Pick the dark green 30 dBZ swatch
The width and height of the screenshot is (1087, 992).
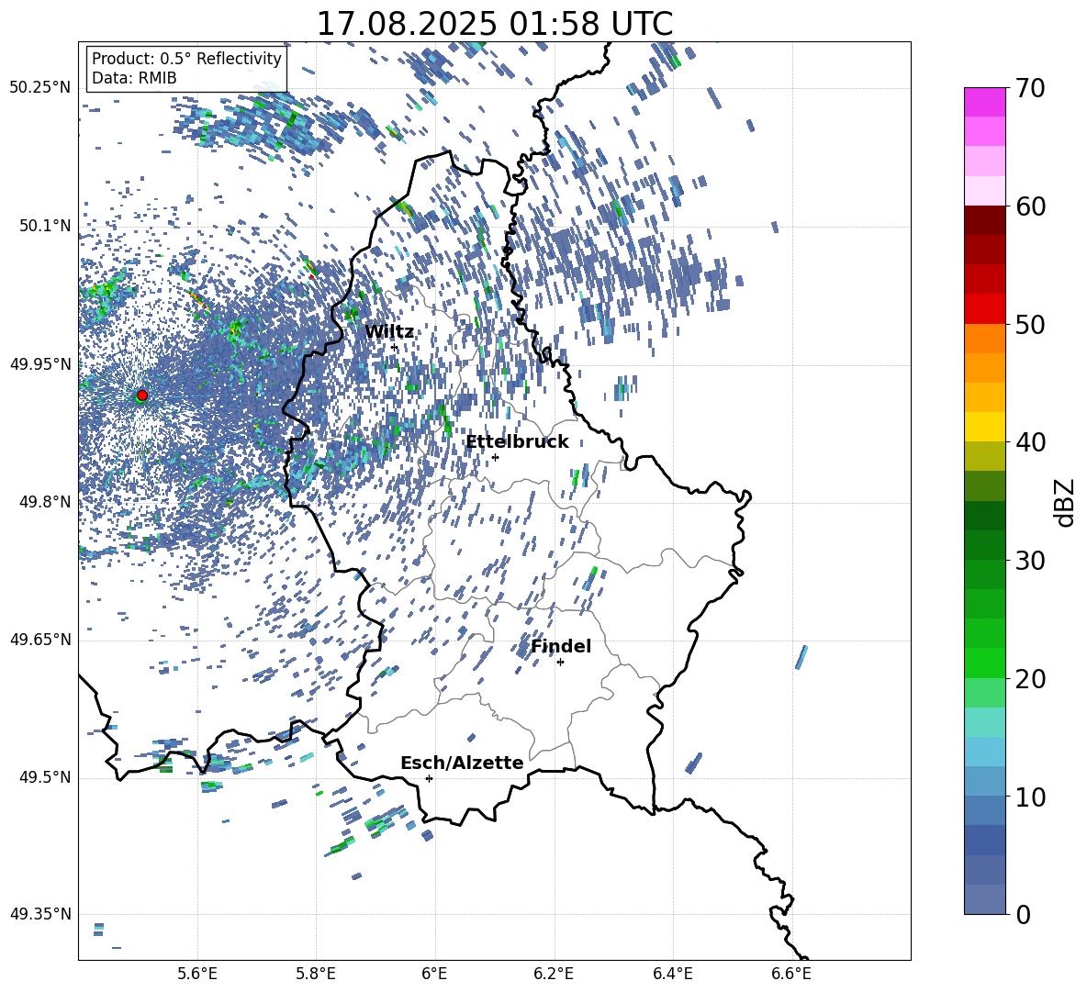984,545
